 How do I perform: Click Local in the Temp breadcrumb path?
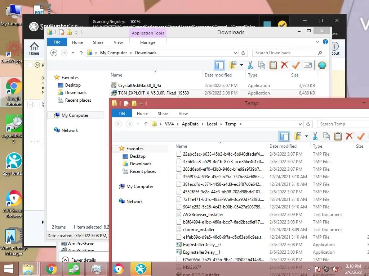pyautogui.click(x=212, y=124)
